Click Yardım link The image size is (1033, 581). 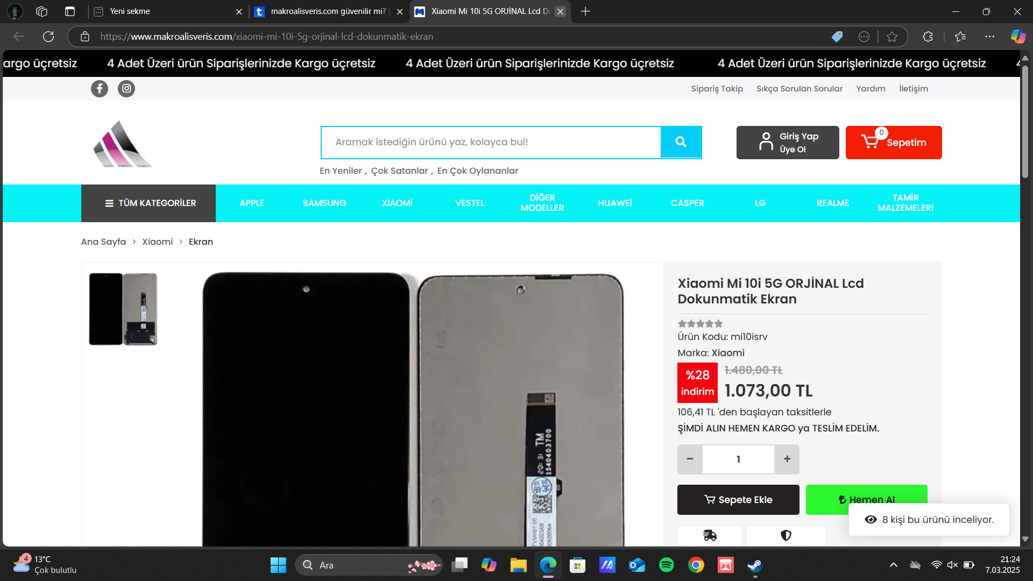point(871,89)
